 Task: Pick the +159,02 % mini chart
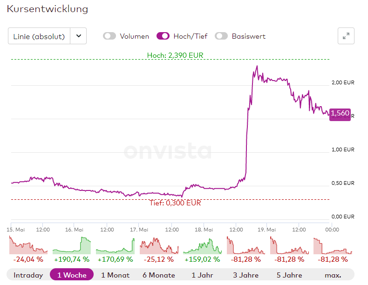202,245
